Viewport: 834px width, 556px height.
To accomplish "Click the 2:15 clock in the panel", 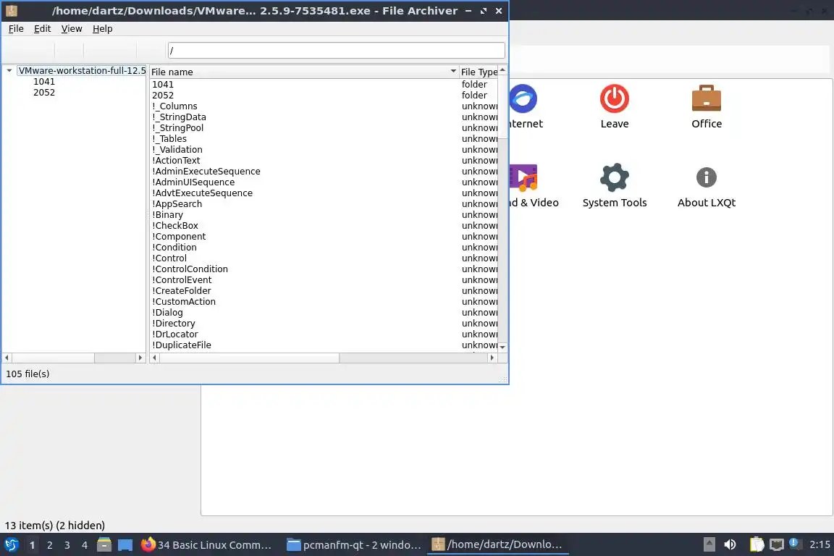I will (820, 545).
